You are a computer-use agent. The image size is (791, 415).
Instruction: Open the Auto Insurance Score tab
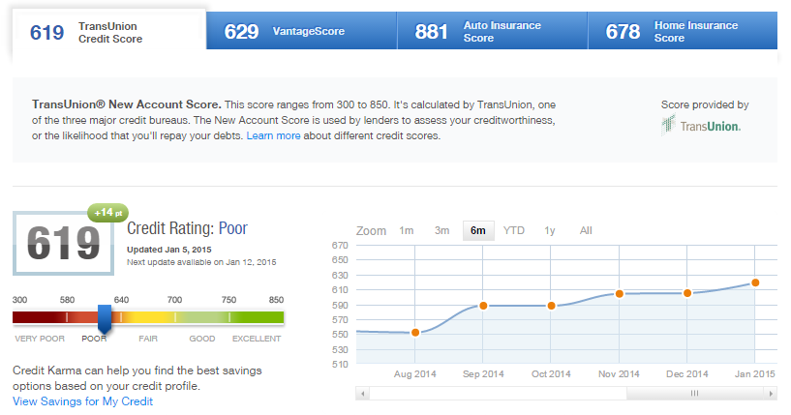pos(493,31)
